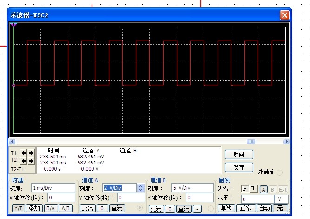Screen dimensions: 310x219
Task: Increase Channel A scale with stepper arrow
Action: pos(140,186)
